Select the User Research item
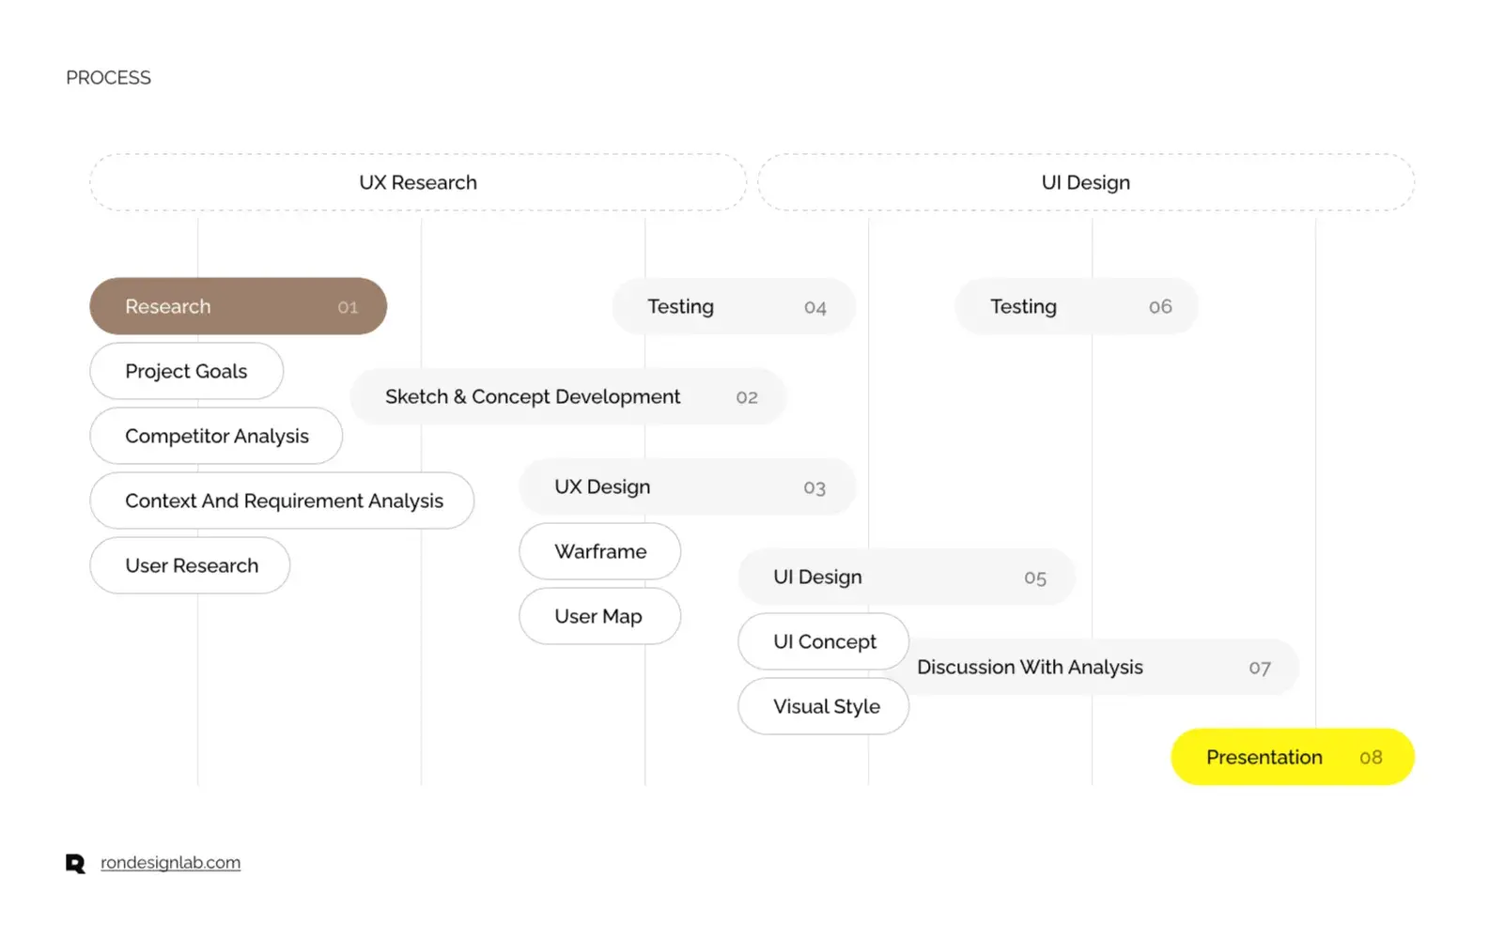The width and height of the screenshot is (1504, 940). 190,565
